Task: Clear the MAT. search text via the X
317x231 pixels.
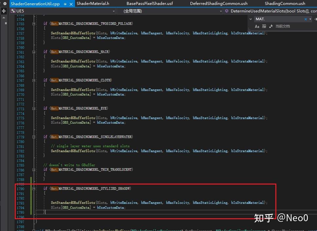Action: tap(305, 19)
